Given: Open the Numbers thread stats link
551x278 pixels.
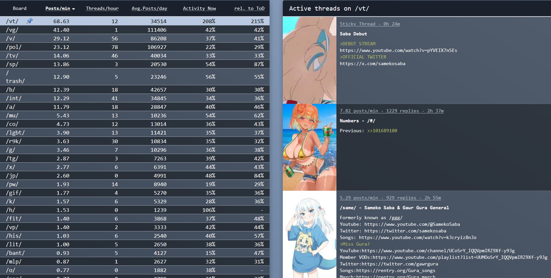Looking at the screenshot, I should click(x=391, y=111).
